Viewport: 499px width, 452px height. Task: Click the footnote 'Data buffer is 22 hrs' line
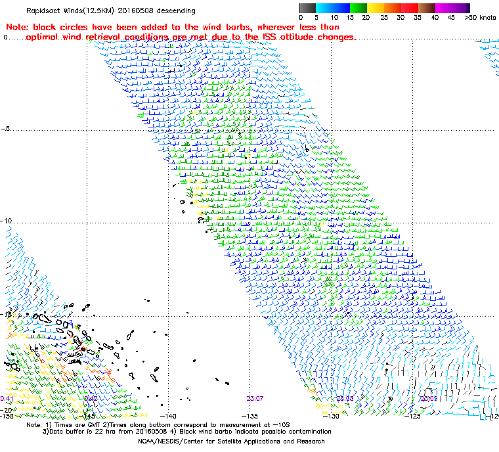(187, 432)
